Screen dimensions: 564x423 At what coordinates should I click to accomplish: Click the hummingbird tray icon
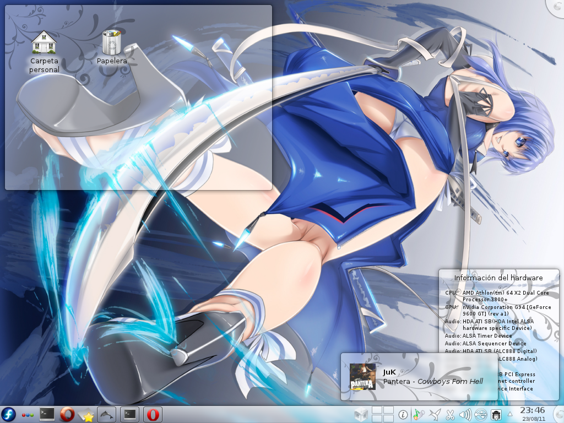click(x=434, y=415)
